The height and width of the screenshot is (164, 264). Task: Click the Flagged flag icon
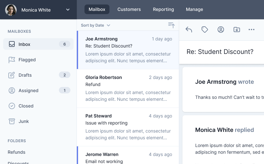click(12, 60)
